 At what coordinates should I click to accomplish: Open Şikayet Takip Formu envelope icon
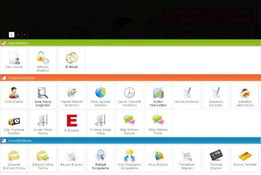[x=43, y=155]
